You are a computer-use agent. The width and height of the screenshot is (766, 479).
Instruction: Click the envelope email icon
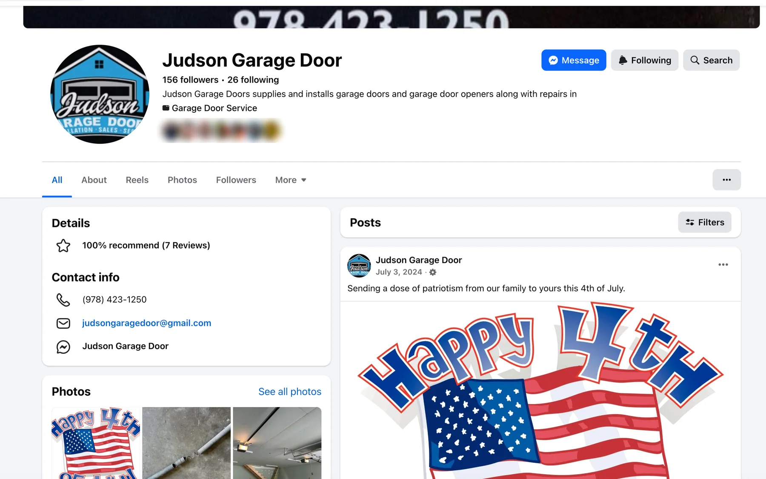coord(63,323)
